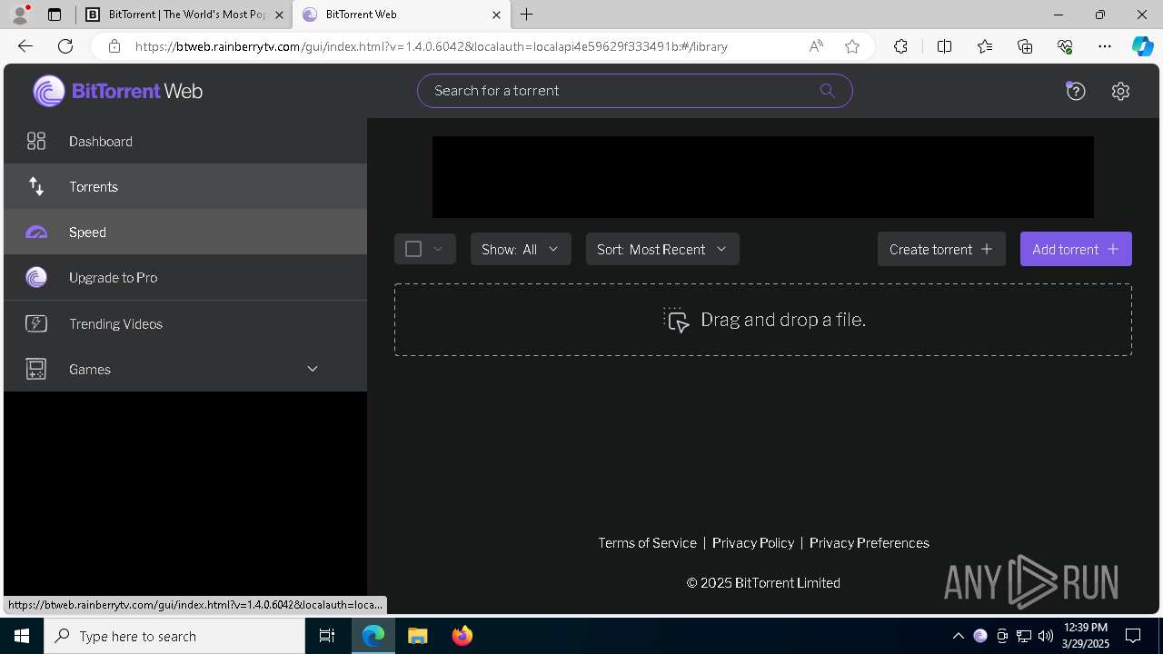Open the Windows Start menu
The image size is (1163, 654).
click(x=22, y=636)
